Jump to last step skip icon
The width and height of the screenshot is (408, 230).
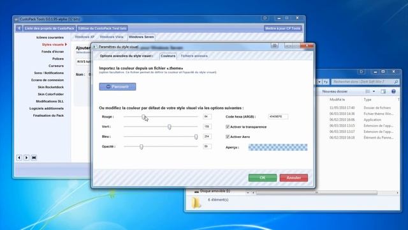[x=34, y=158]
